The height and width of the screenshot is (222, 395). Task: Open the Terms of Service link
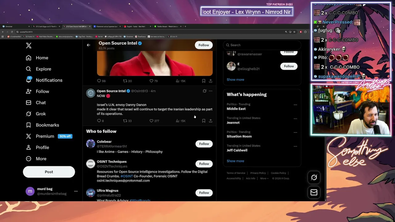pos(236,173)
